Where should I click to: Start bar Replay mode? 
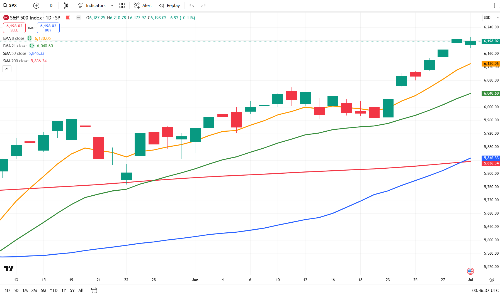pyautogui.click(x=169, y=6)
